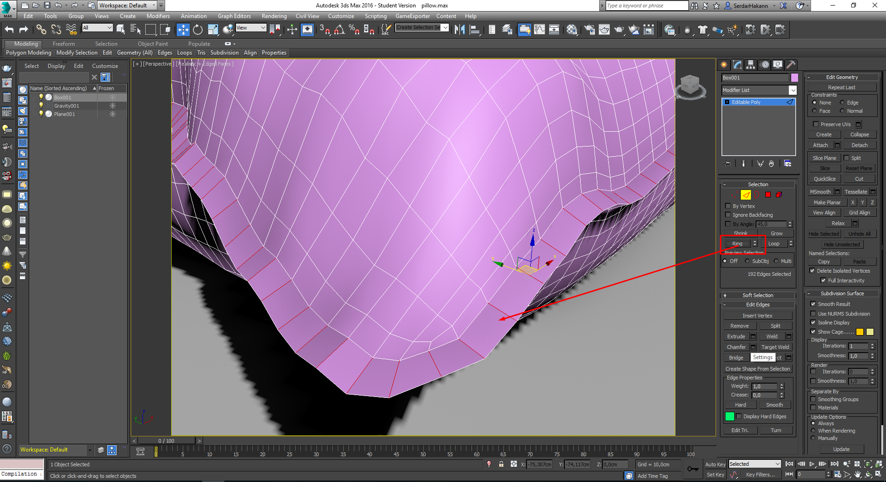The width and height of the screenshot is (886, 482).
Task: Switch to the Create panel tab
Action: click(x=724, y=65)
